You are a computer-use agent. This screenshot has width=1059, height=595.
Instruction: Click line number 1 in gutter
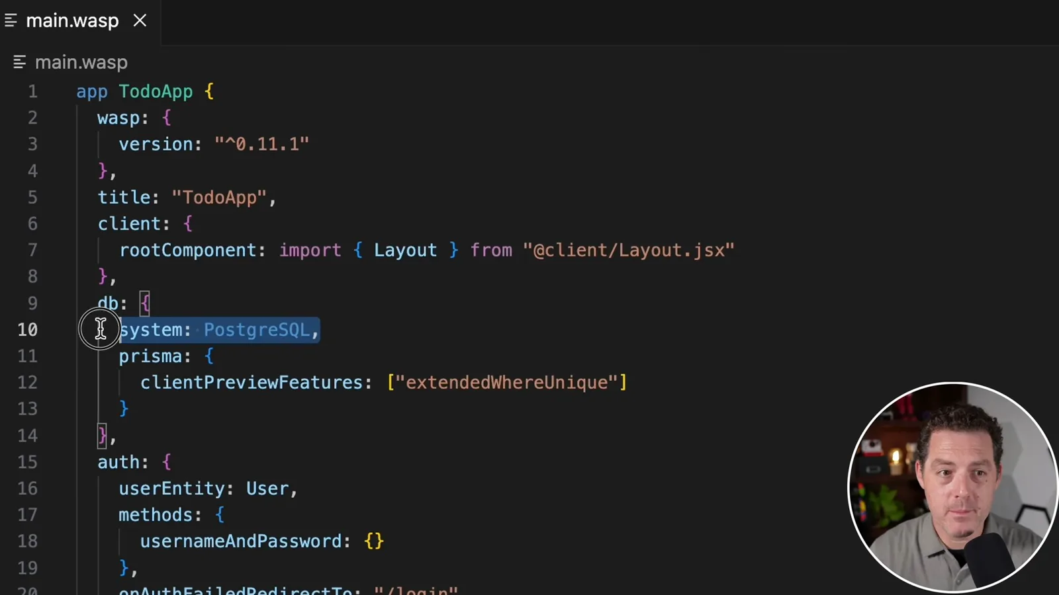point(32,91)
